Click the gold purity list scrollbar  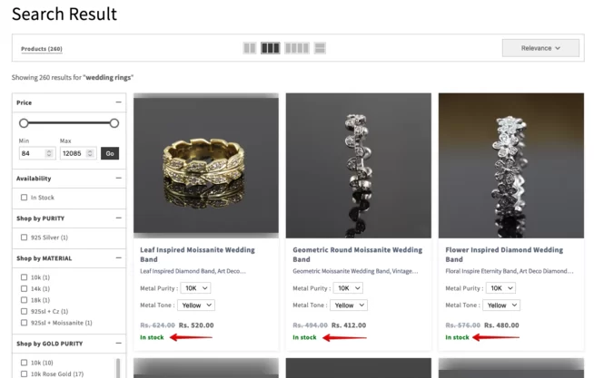pyautogui.click(x=118, y=368)
